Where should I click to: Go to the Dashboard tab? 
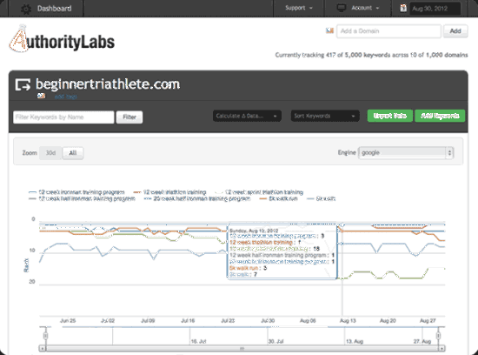click(x=54, y=9)
